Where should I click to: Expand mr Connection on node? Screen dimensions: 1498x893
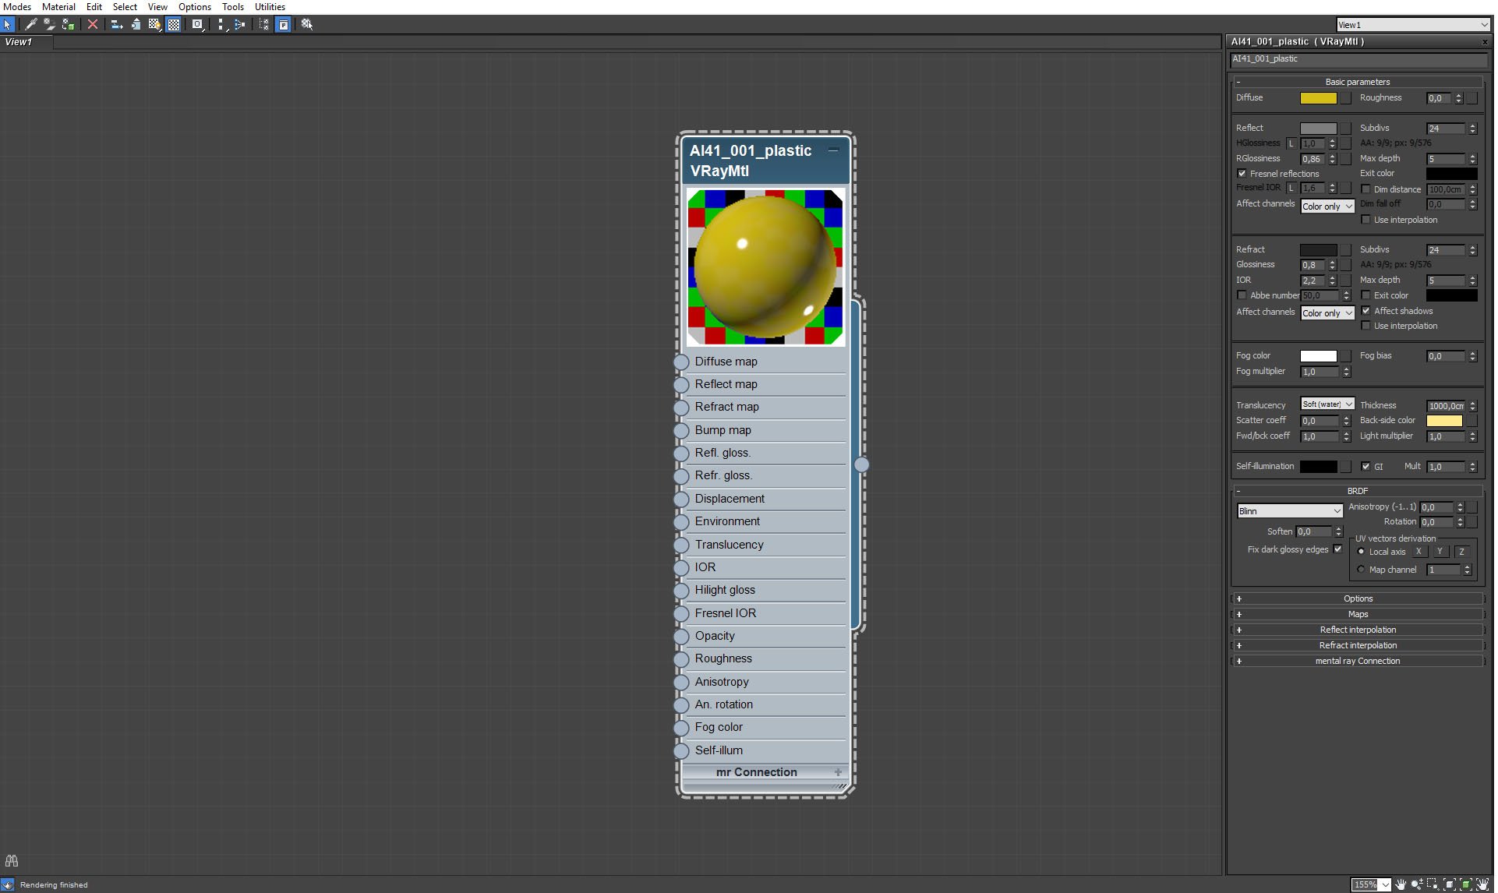pyautogui.click(x=838, y=772)
